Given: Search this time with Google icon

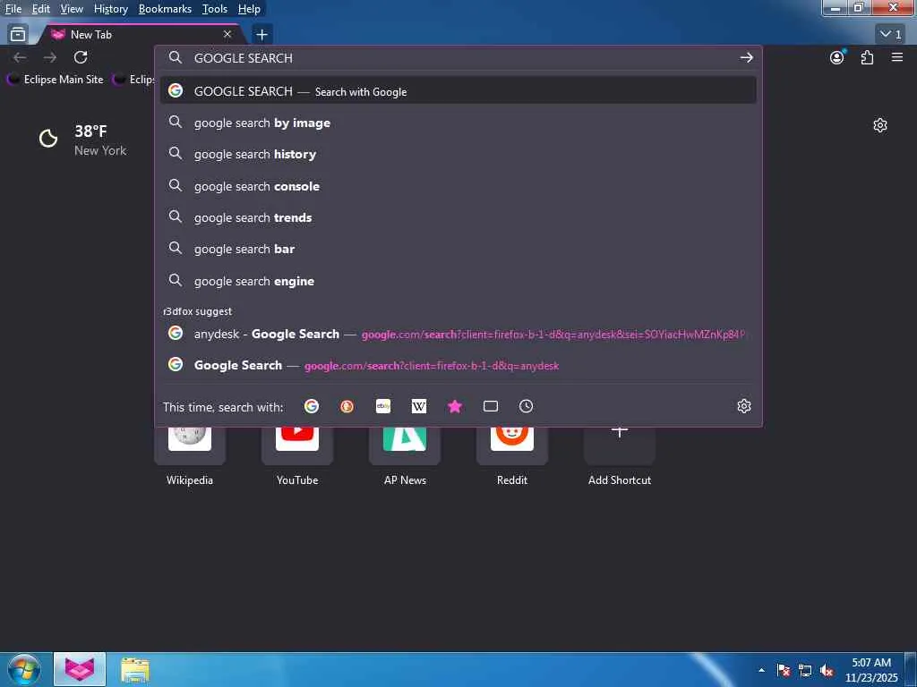Looking at the screenshot, I should tap(312, 406).
